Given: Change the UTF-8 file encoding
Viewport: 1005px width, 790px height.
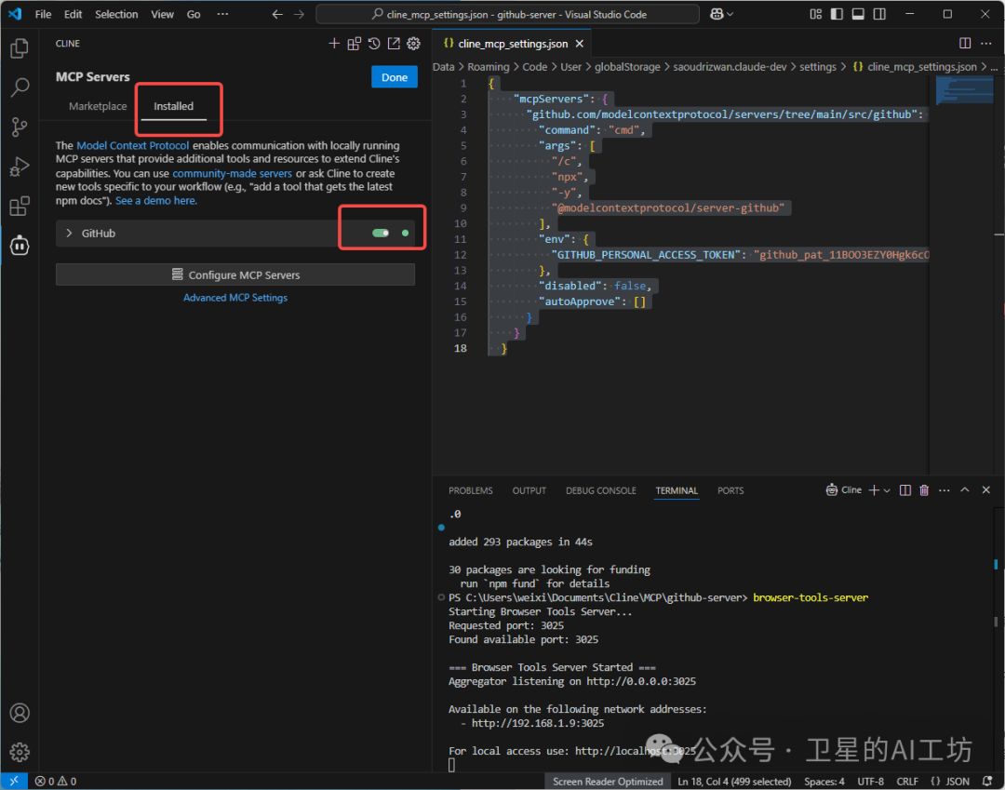Looking at the screenshot, I should click(870, 781).
